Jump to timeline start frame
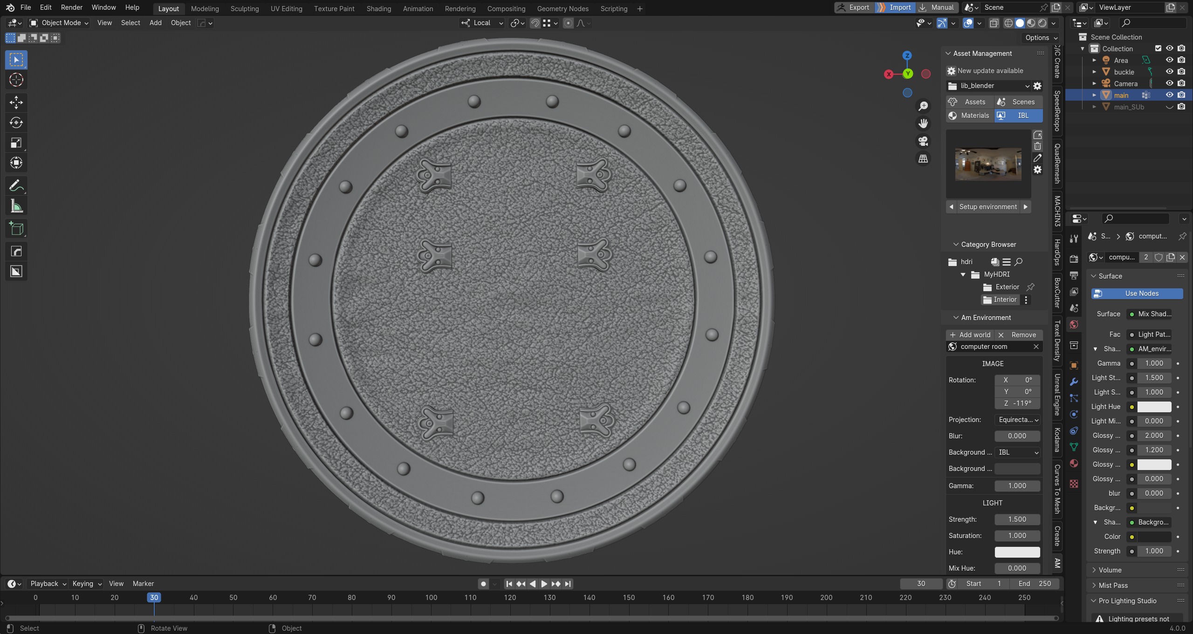The height and width of the screenshot is (634, 1193). tap(509, 584)
